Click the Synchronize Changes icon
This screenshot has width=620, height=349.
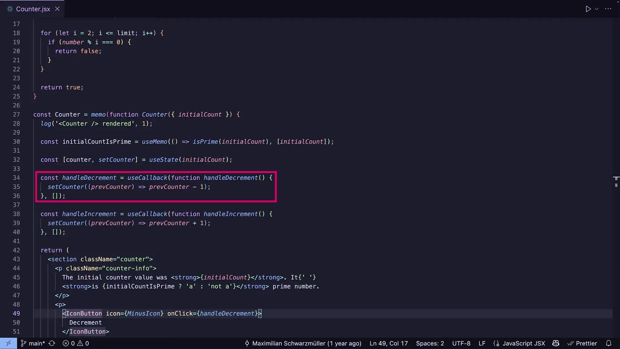click(52, 343)
